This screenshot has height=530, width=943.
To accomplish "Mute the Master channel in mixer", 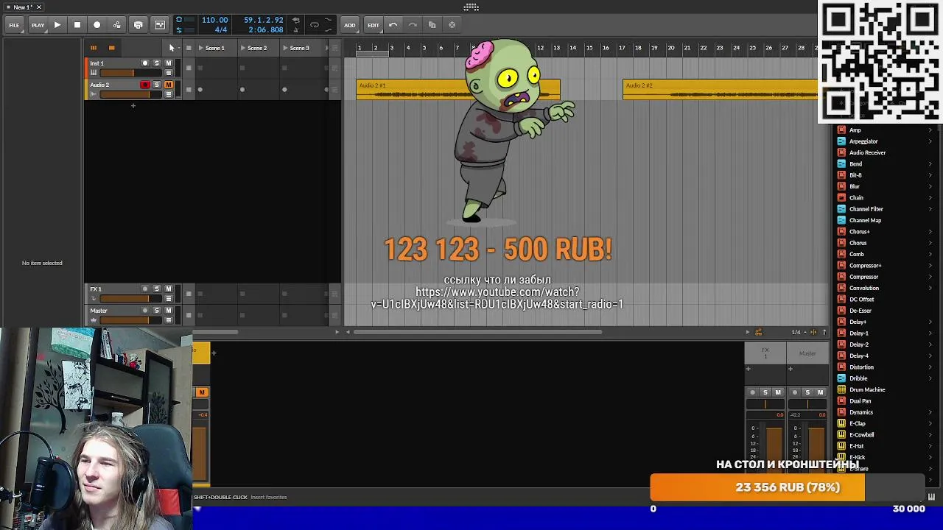I will [820, 392].
